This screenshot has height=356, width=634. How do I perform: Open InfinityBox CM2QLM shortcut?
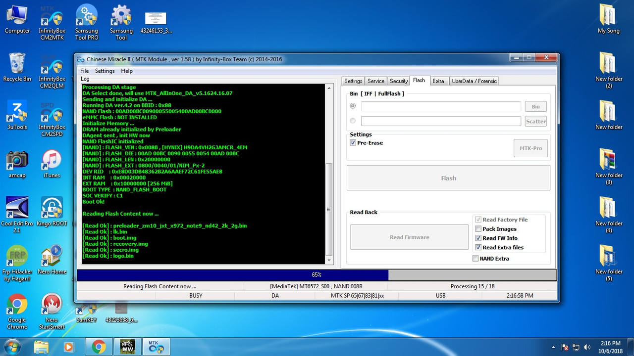(52, 72)
